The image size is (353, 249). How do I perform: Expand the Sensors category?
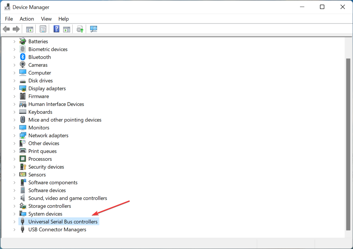14,175
